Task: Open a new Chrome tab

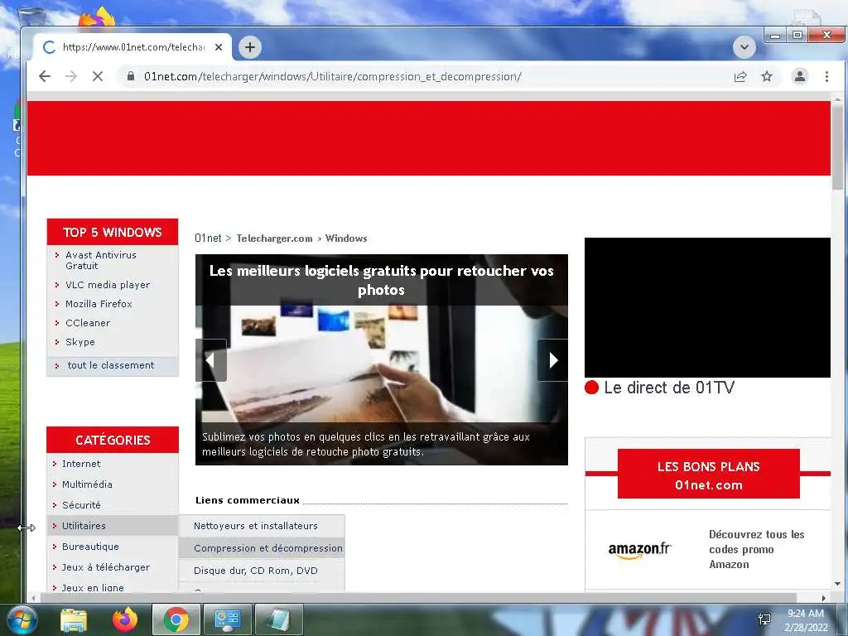Action: click(250, 47)
